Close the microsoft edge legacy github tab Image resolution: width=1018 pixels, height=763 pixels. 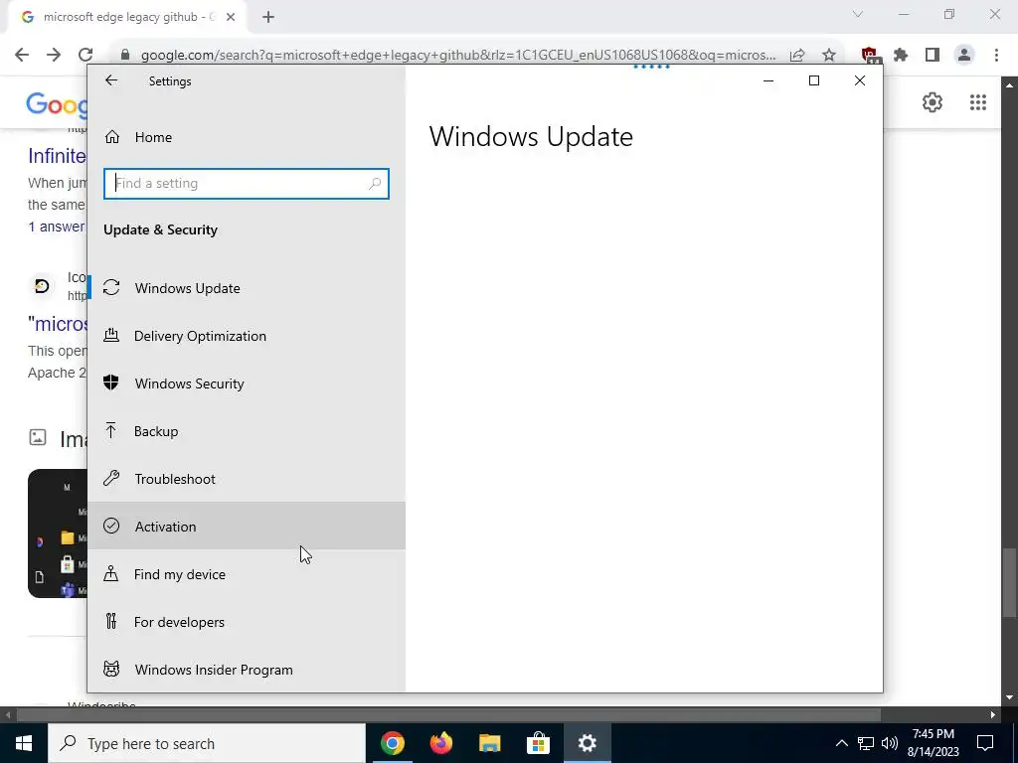pos(230,18)
